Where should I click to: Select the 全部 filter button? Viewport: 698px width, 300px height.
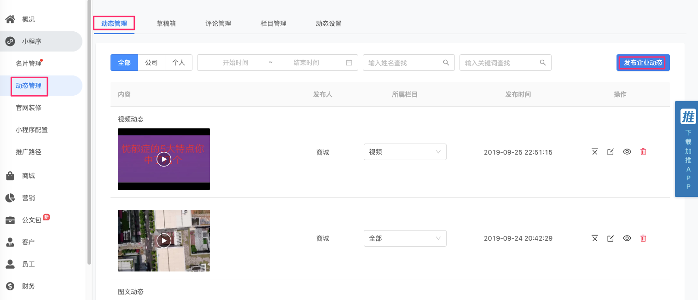[124, 63]
